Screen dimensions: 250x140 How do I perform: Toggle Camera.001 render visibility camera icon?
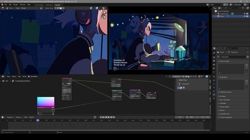(247, 14)
